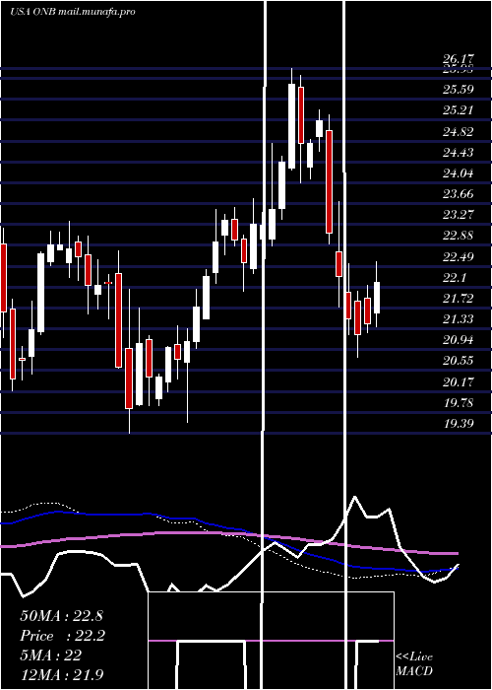Click the 24.04 price axis label

[x=459, y=172]
